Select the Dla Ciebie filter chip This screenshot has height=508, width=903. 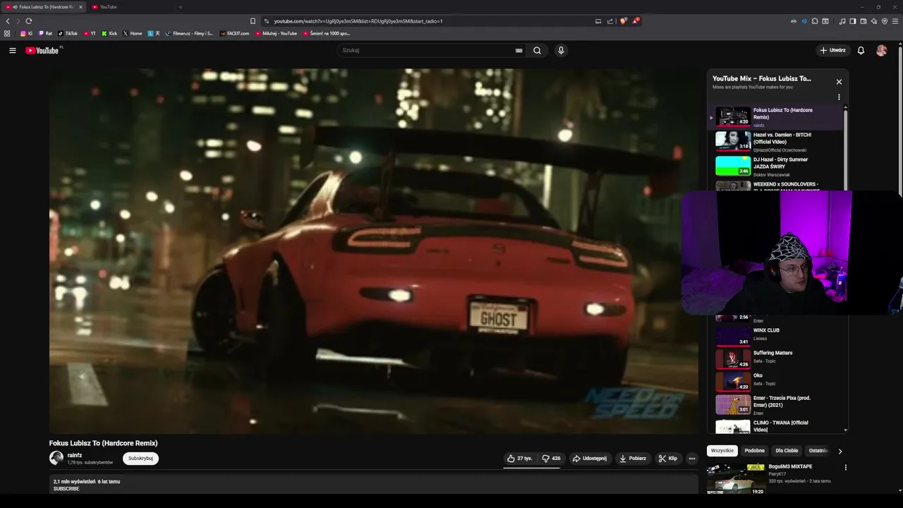click(x=787, y=451)
